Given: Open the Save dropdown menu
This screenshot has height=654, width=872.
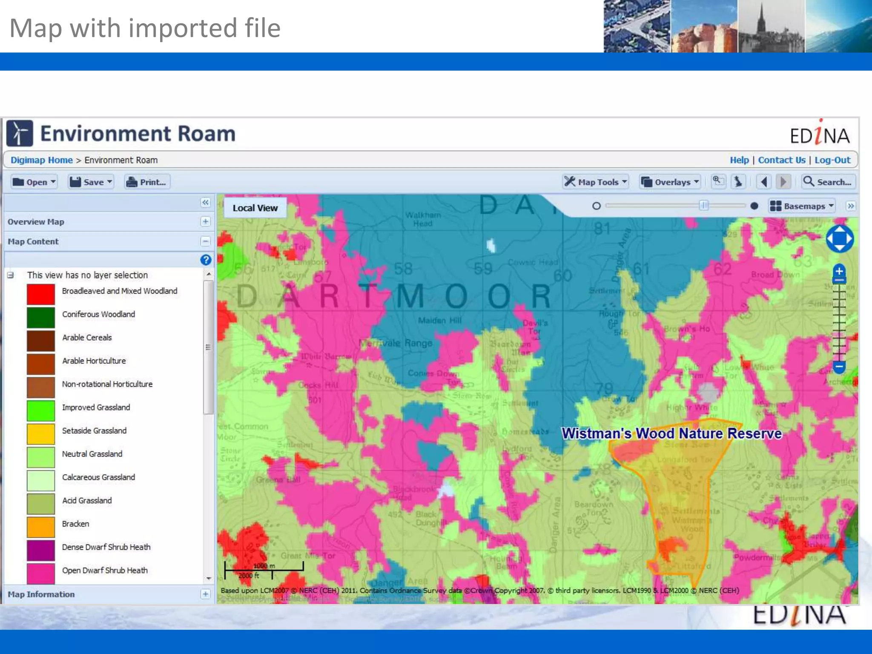Looking at the screenshot, I should (91, 182).
